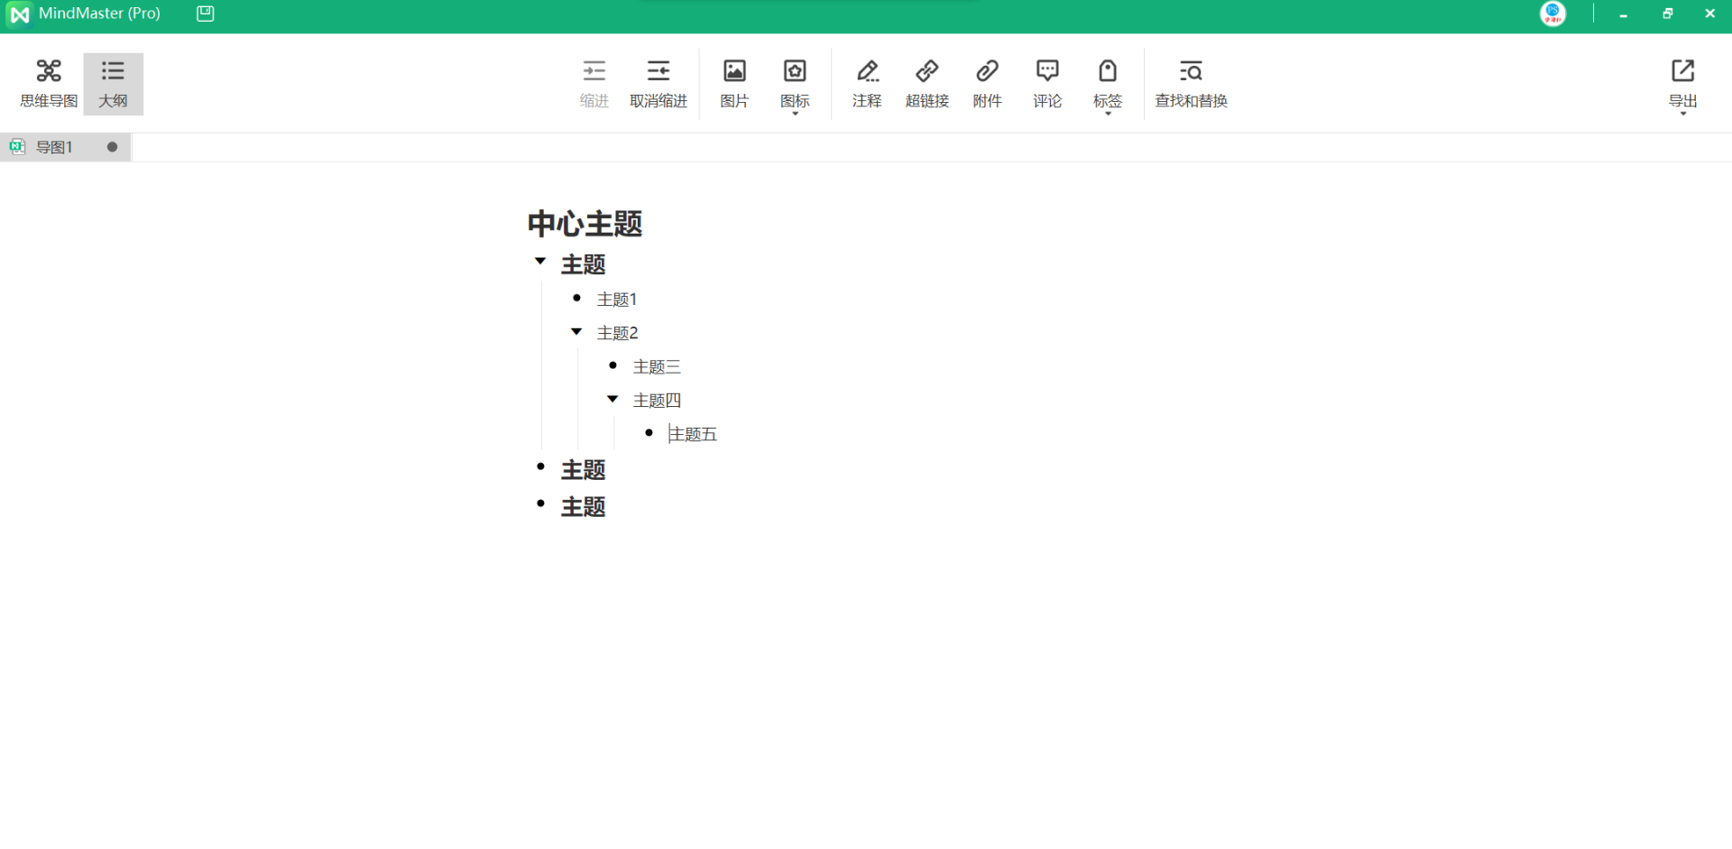Add a note with 注释 icon
1732x849 pixels.
tap(867, 83)
